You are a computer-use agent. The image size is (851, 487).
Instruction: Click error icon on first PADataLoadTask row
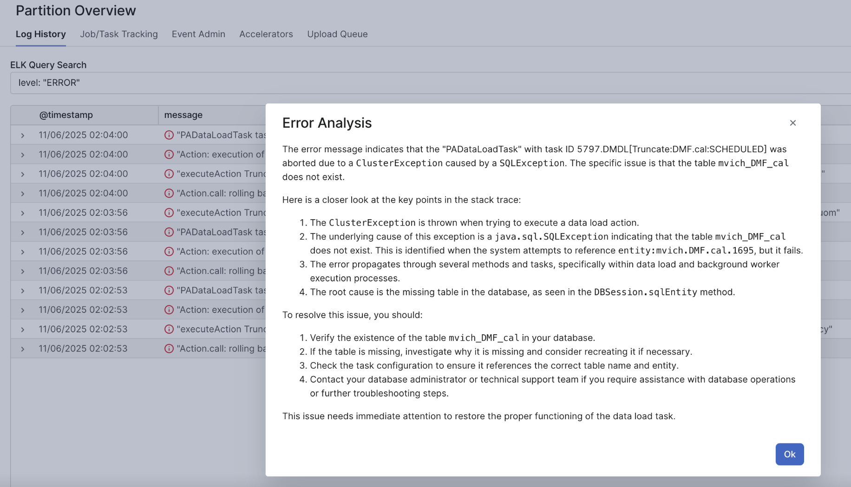pyautogui.click(x=169, y=135)
